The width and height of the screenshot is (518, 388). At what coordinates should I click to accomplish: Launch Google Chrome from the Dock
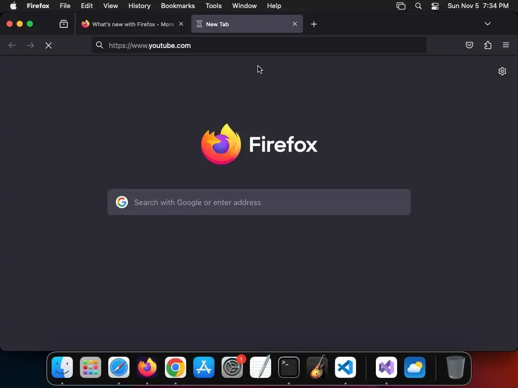point(176,367)
